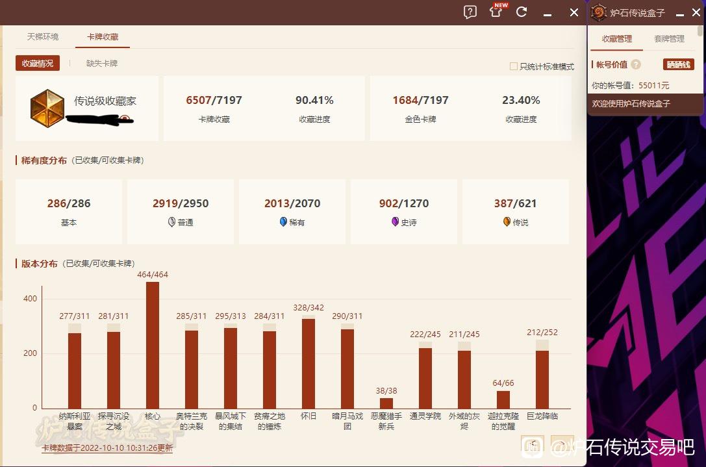The height and width of the screenshot is (467, 706).
Task: Click the question mark beside 帐号价值
Action: tap(636, 64)
